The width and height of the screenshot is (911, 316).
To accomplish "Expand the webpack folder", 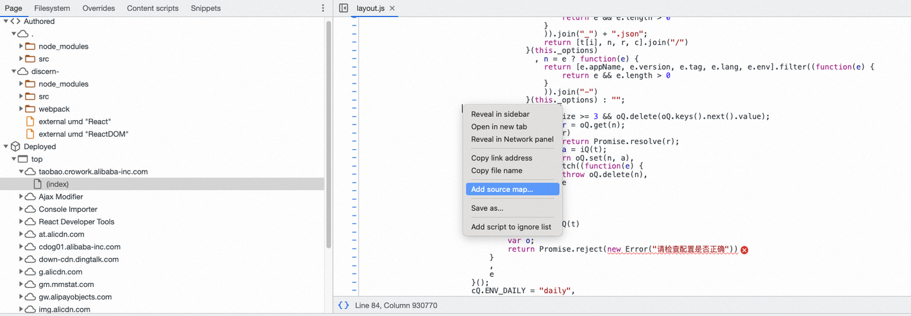I will (x=22, y=109).
